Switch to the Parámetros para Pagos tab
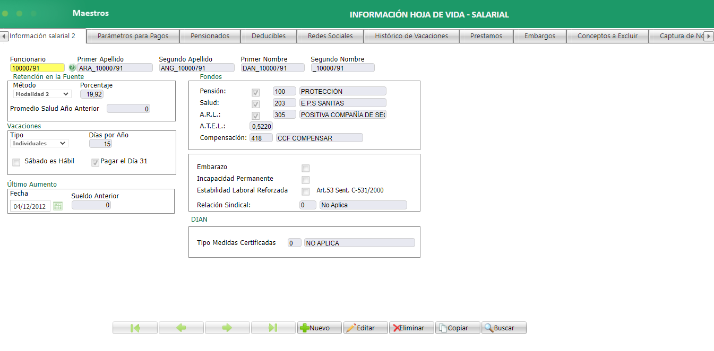Image resolution: width=714 pixels, height=351 pixels. coord(133,36)
